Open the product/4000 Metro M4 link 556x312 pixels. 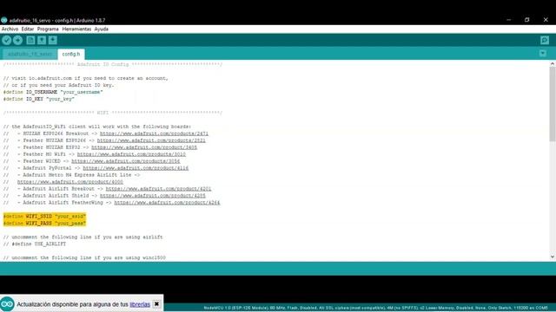[70, 182]
